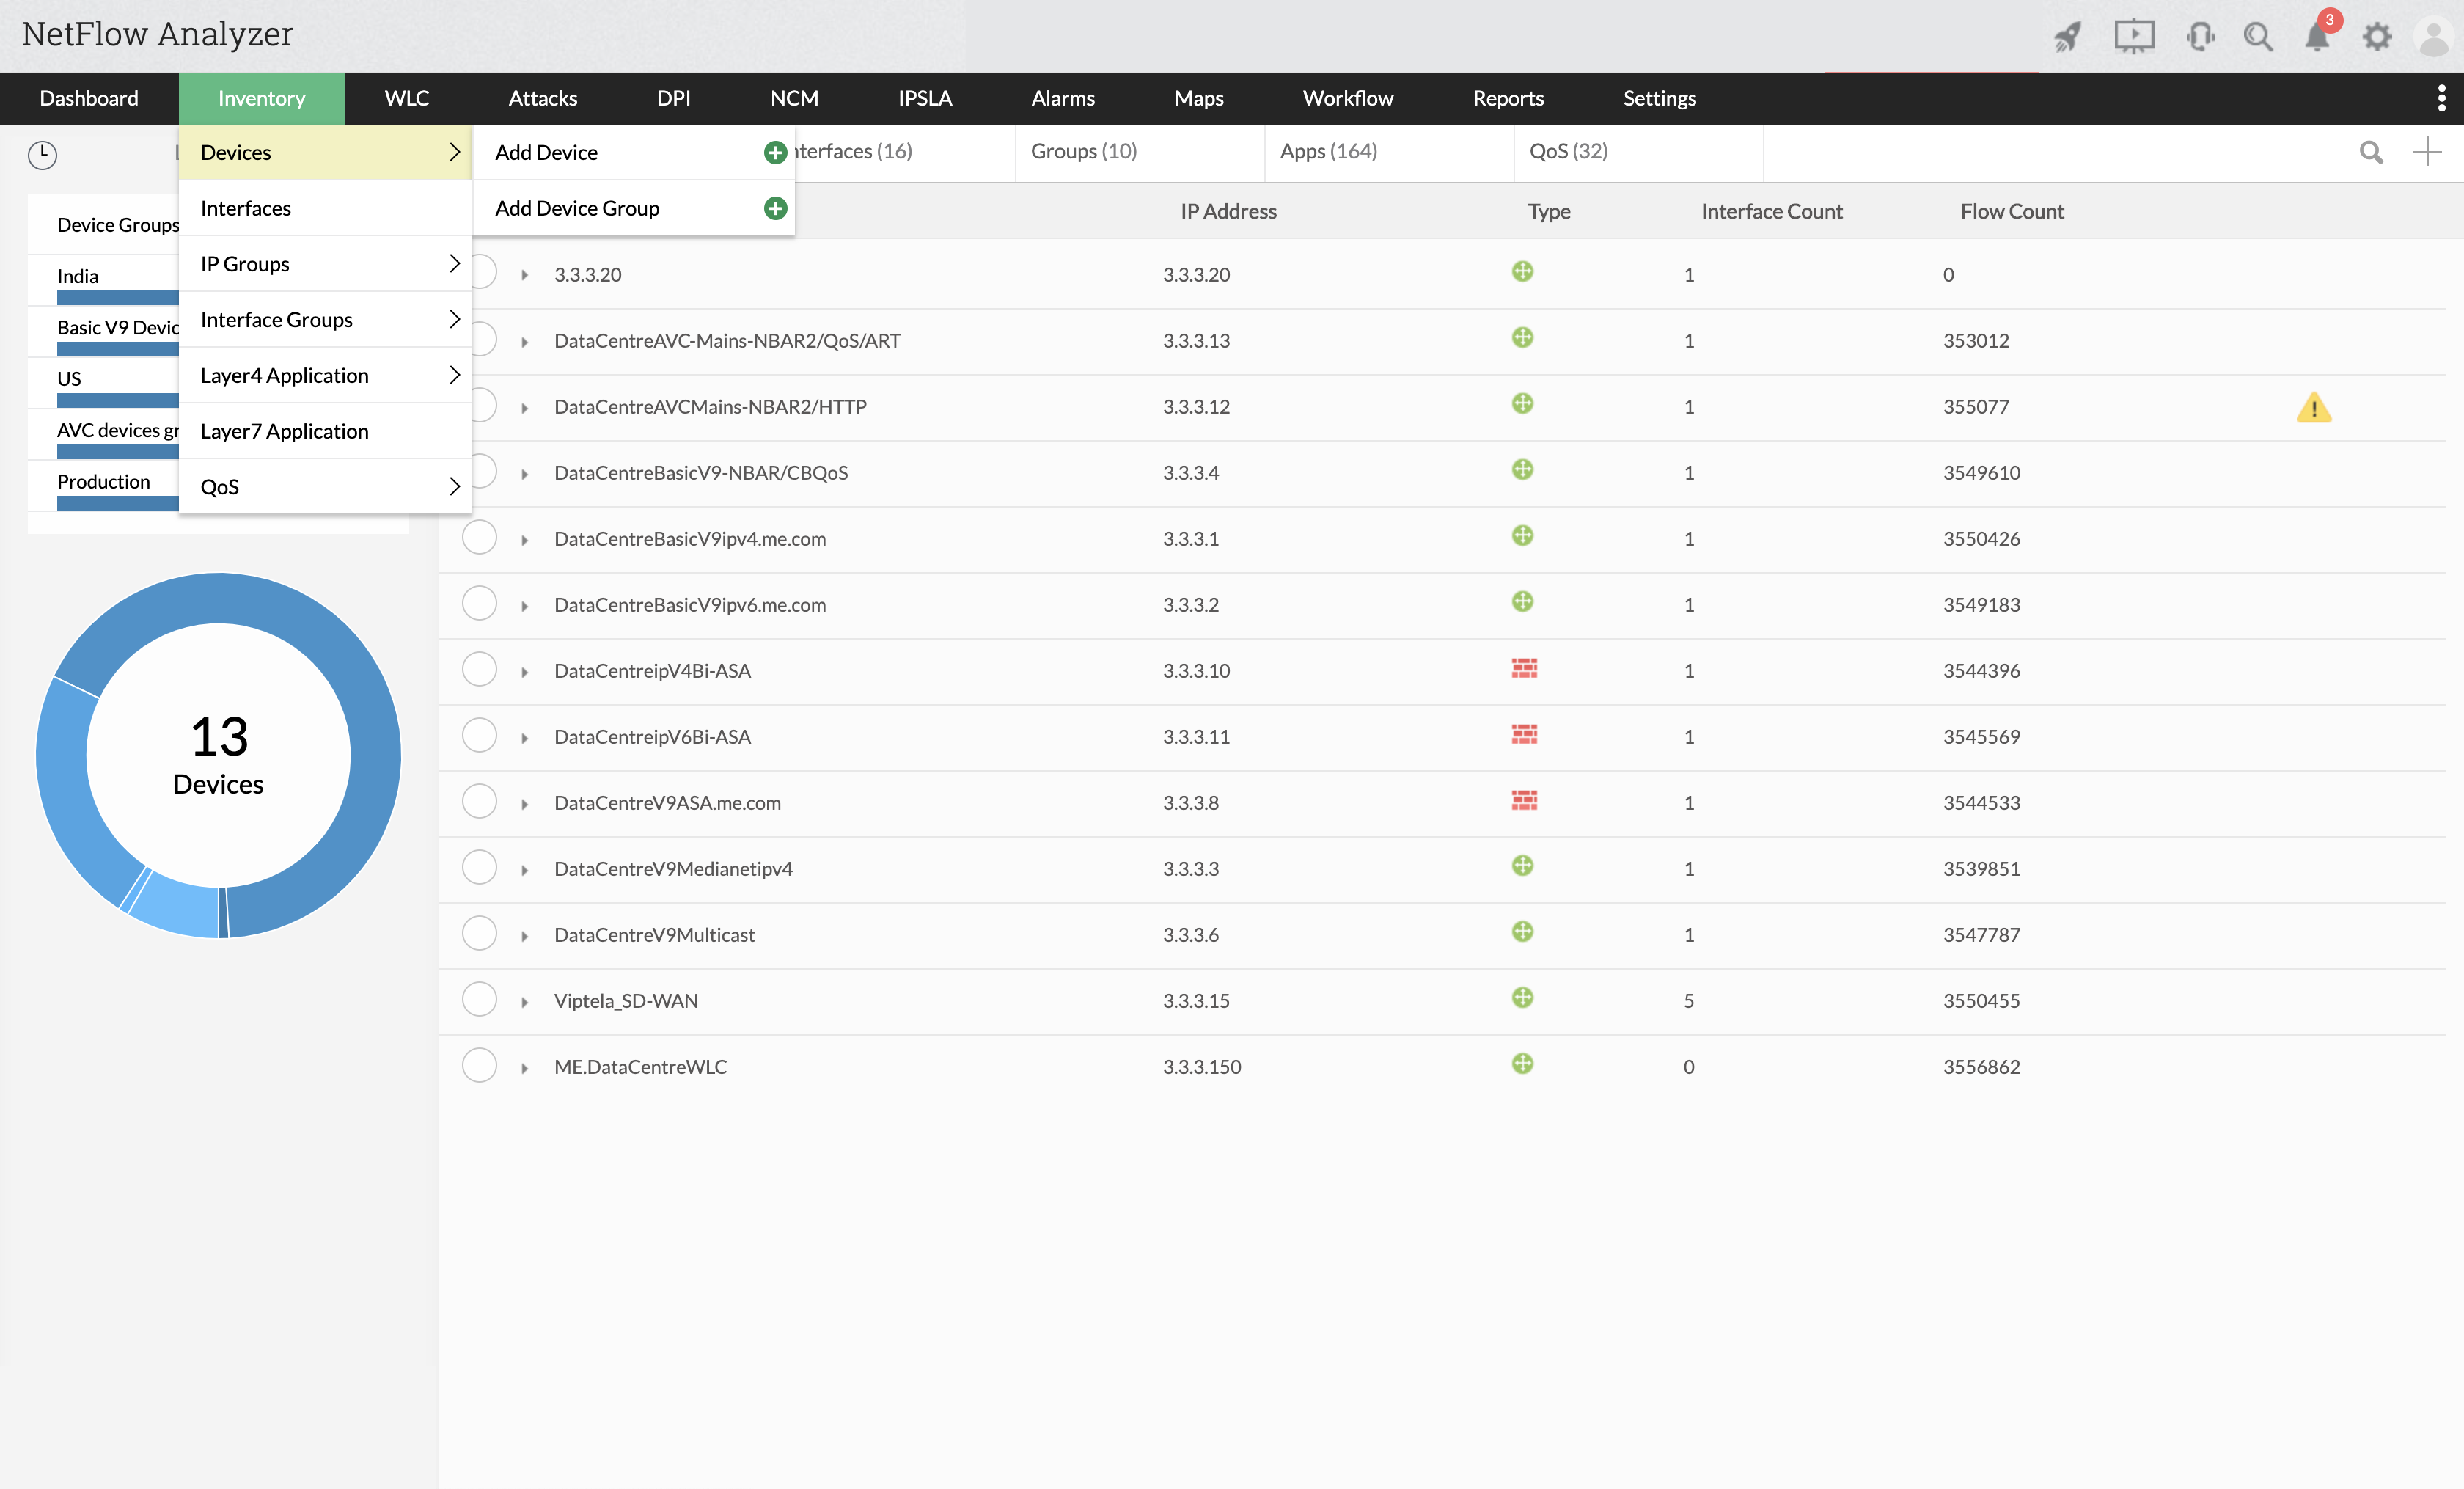The width and height of the screenshot is (2464, 1489).
Task: Click the 13 Devices donut chart center
Action: coord(218,755)
